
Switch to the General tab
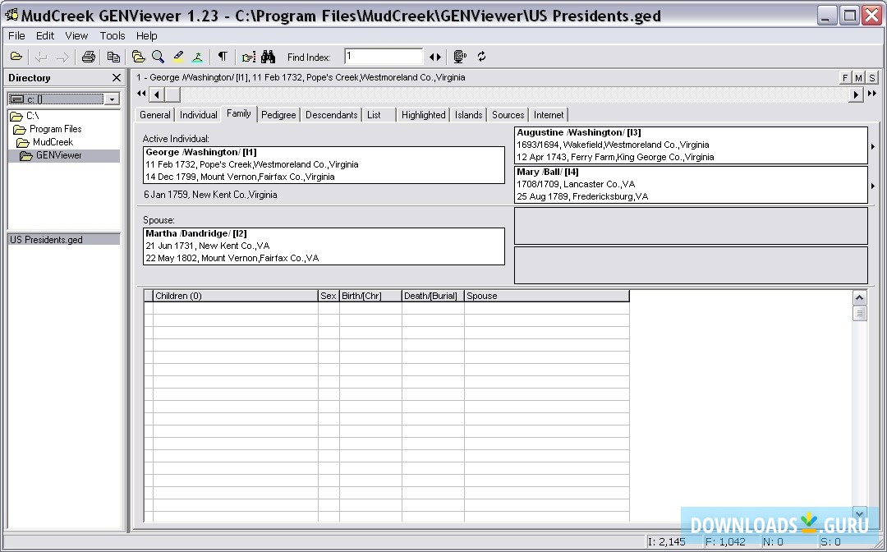coord(155,115)
